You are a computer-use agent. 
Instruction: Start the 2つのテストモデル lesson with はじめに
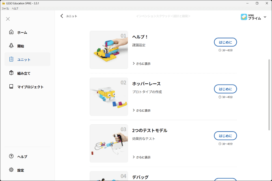point(225,136)
